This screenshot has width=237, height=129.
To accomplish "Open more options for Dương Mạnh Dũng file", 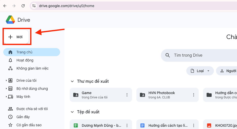I will click(127, 125).
